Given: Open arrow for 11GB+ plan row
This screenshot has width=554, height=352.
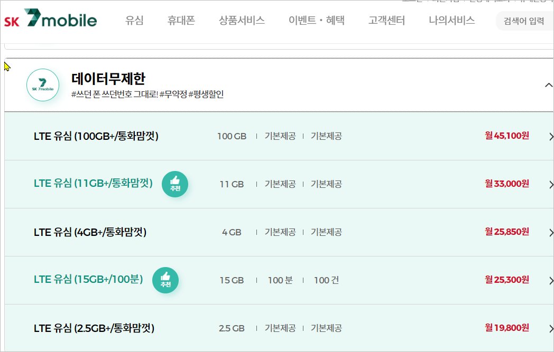Looking at the screenshot, I should click(550, 184).
